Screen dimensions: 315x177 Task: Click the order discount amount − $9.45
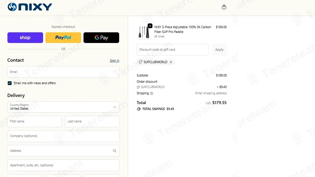tap(222, 87)
